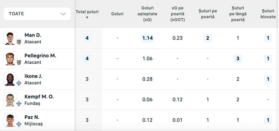Sort by Goluri column header
Screen dimensions: 279x131
click(117, 14)
